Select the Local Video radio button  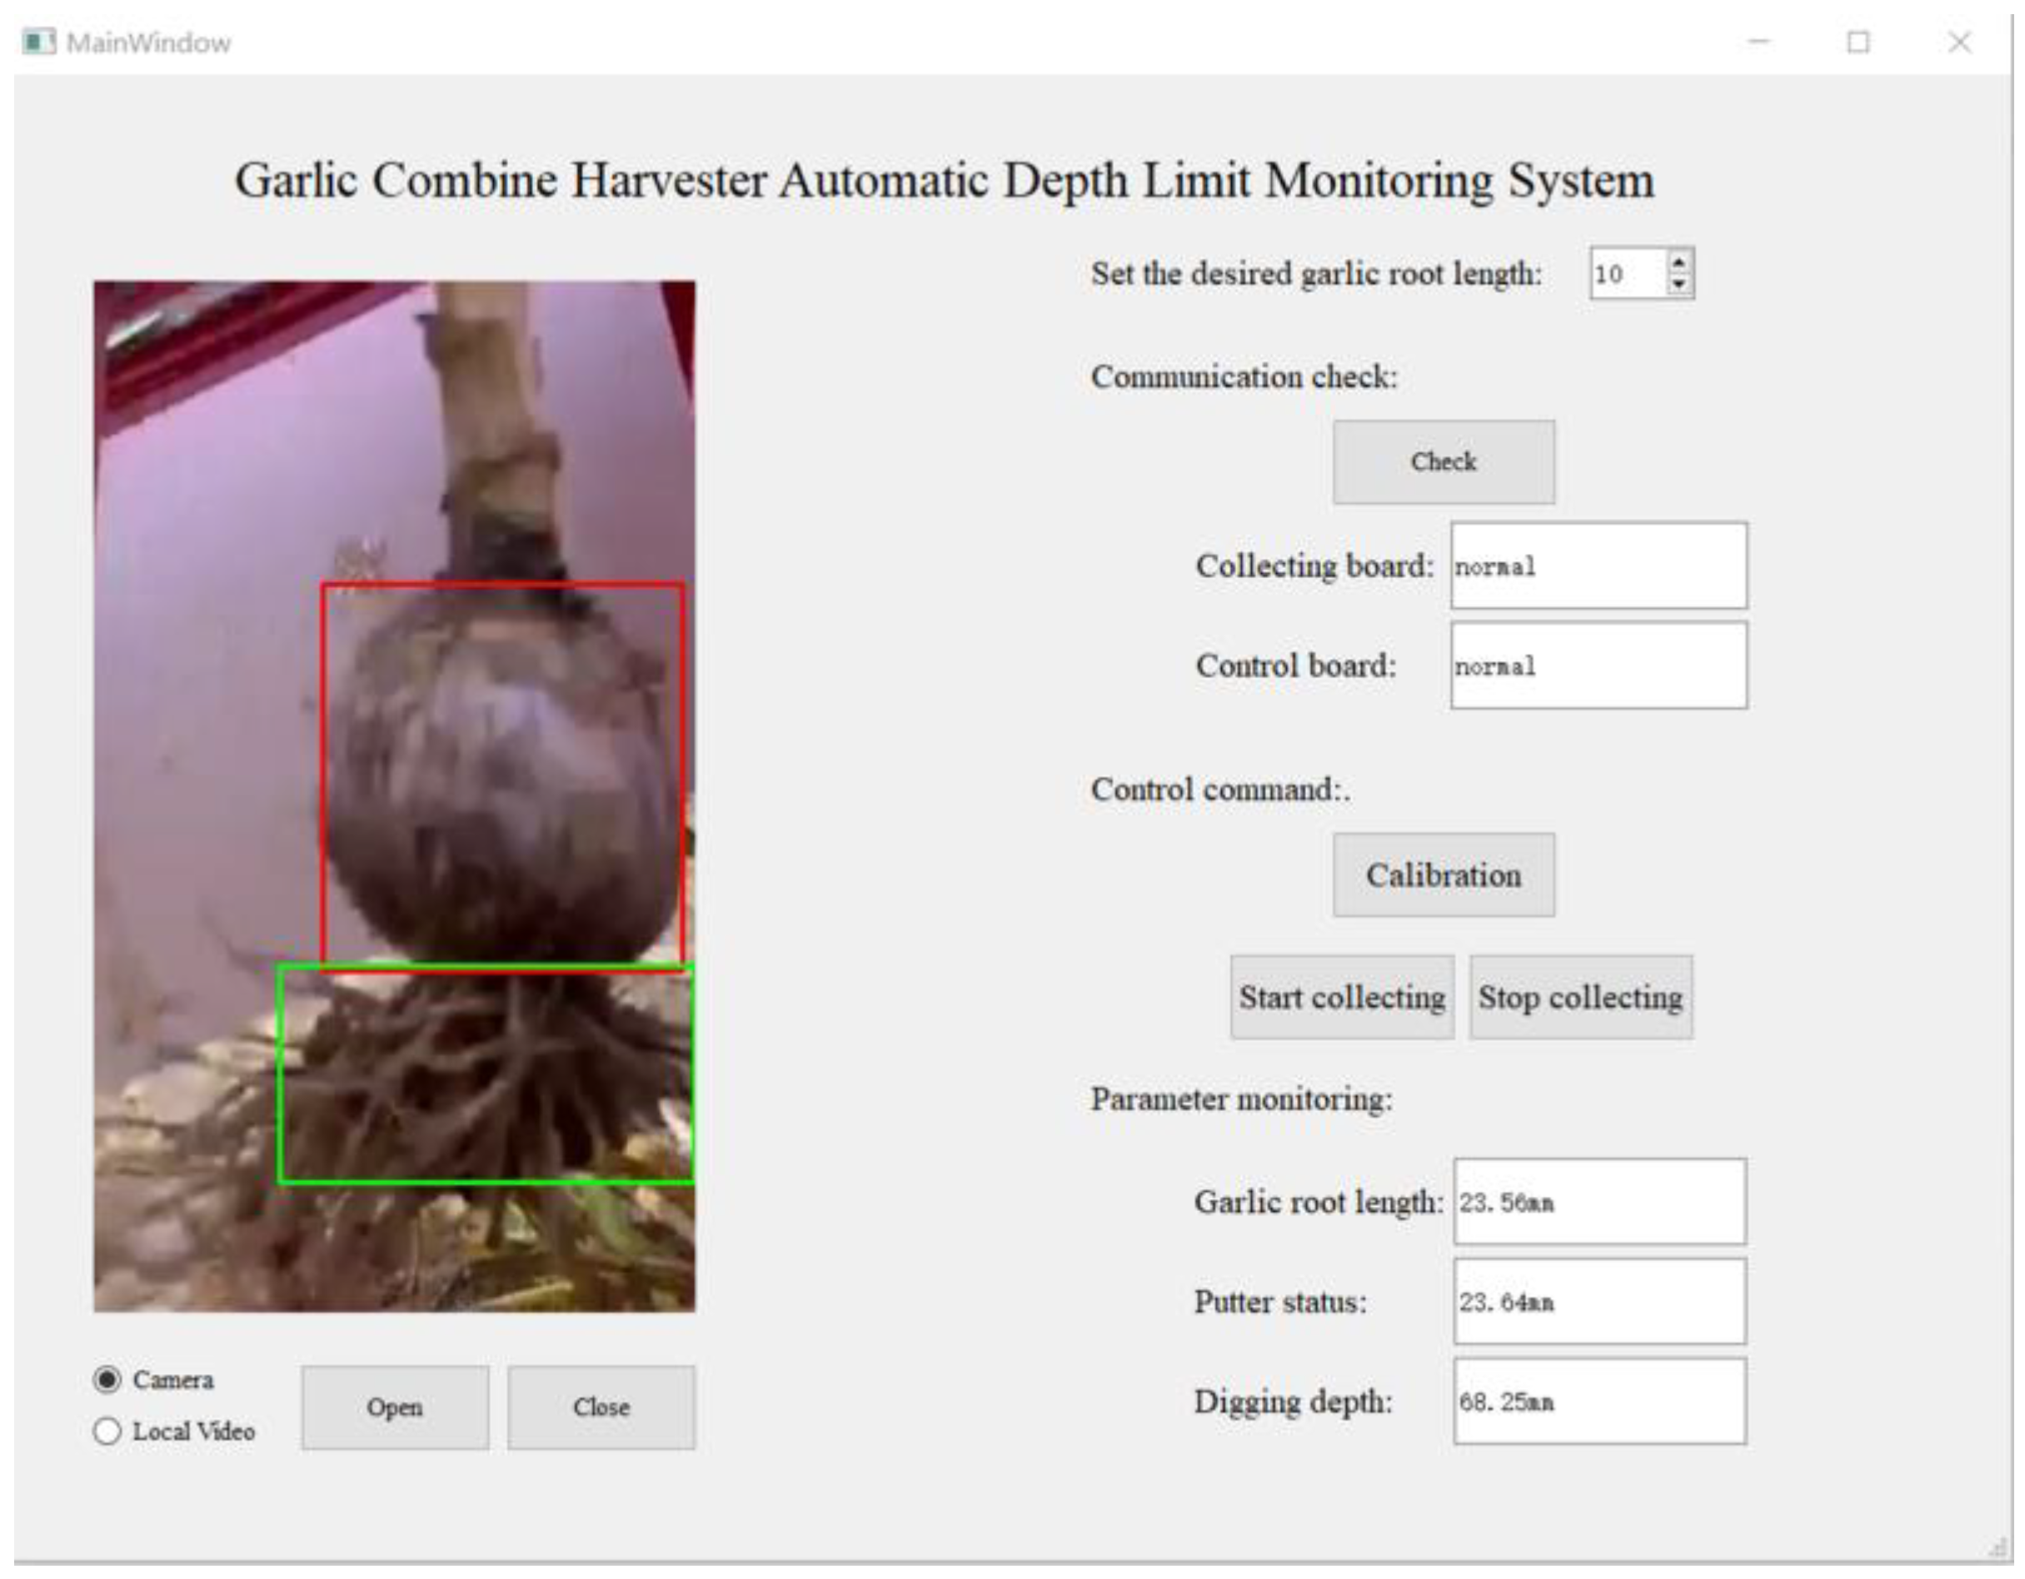coord(107,1431)
